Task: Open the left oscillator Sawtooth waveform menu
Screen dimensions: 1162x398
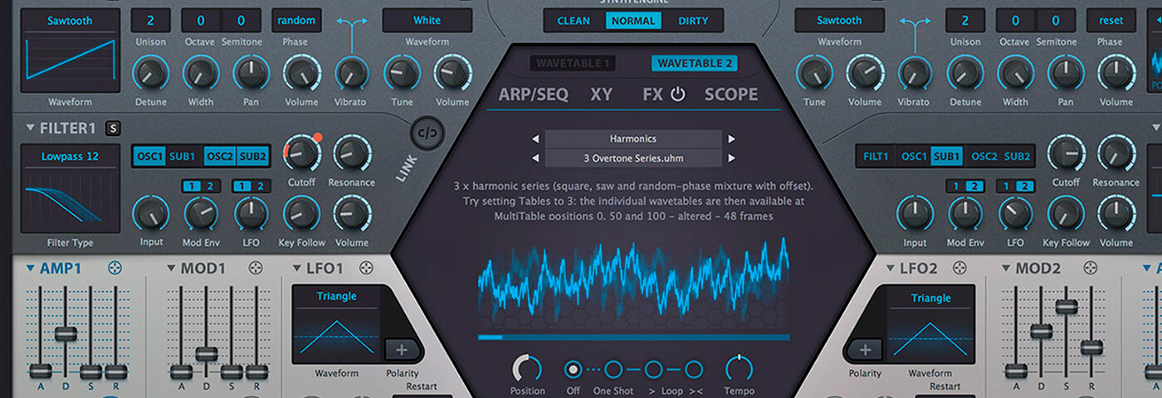Action: (x=70, y=20)
